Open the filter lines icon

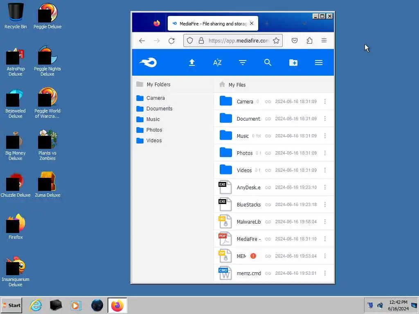242,63
